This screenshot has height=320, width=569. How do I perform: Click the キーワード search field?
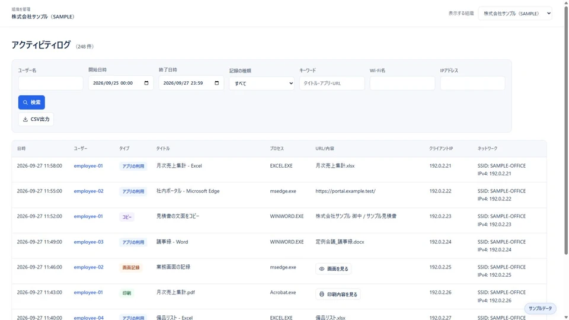pyautogui.click(x=332, y=83)
